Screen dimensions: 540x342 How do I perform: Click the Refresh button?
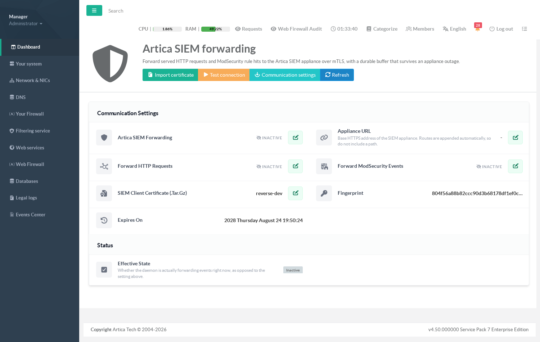coord(337,75)
